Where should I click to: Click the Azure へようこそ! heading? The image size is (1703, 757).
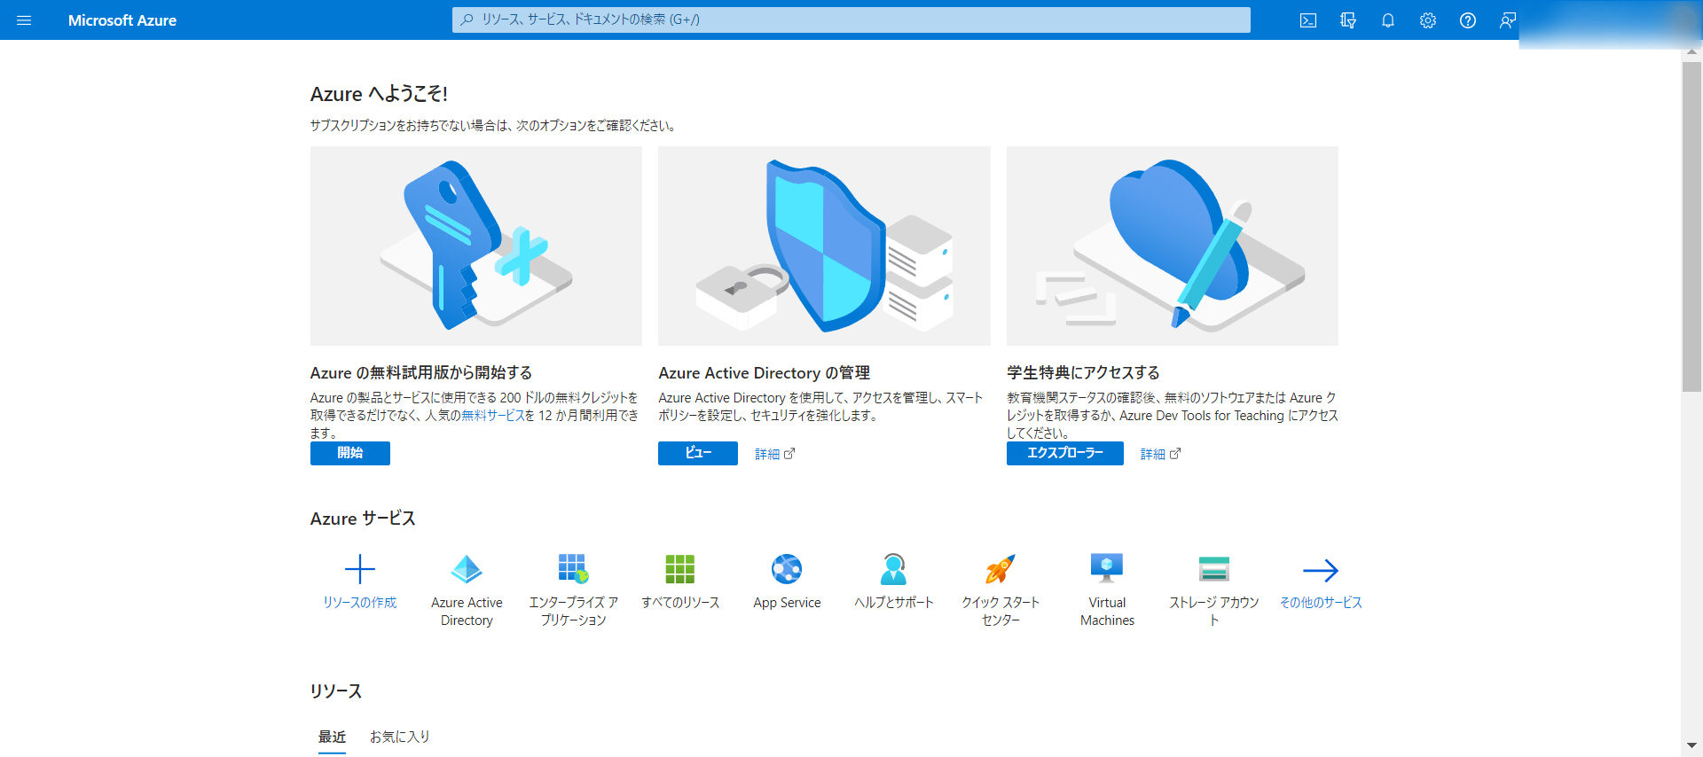coord(379,94)
